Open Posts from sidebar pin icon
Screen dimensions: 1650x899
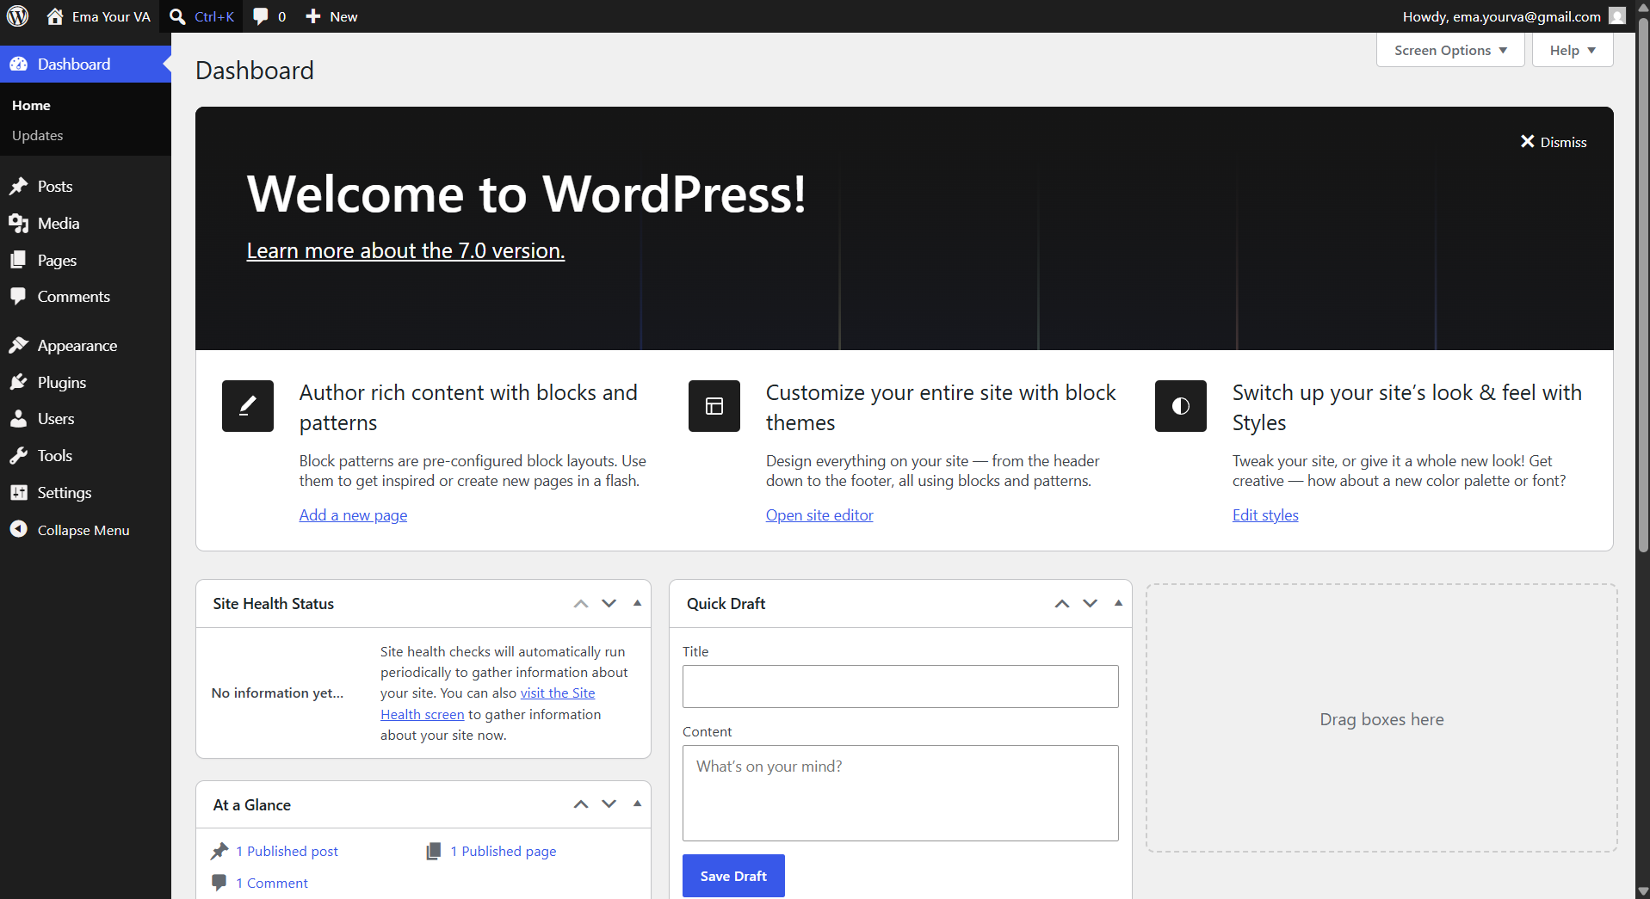coord(19,186)
